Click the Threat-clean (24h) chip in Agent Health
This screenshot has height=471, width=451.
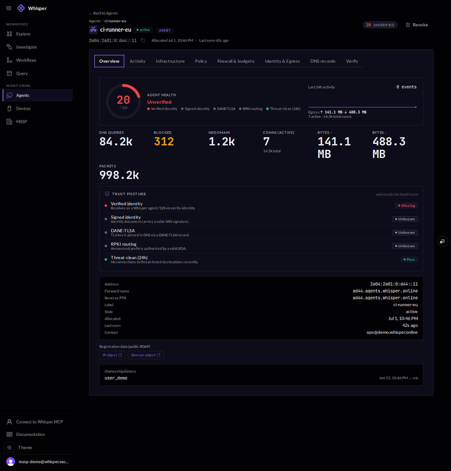click(x=283, y=109)
